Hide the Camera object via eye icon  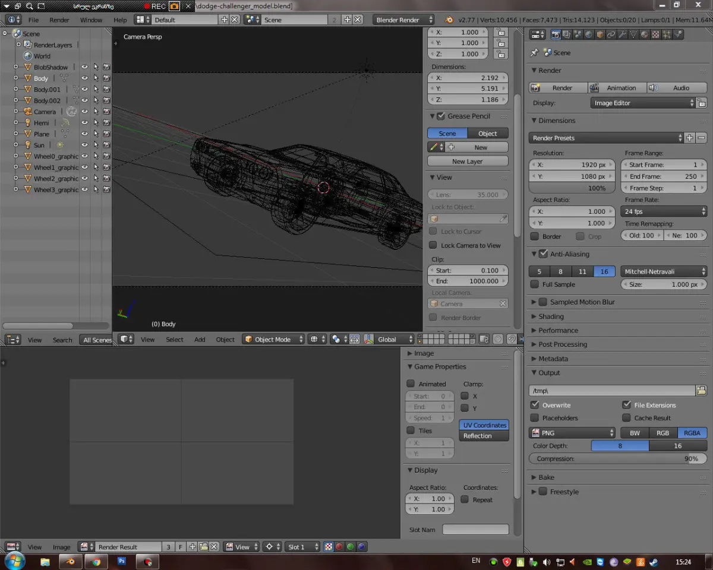(x=84, y=112)
